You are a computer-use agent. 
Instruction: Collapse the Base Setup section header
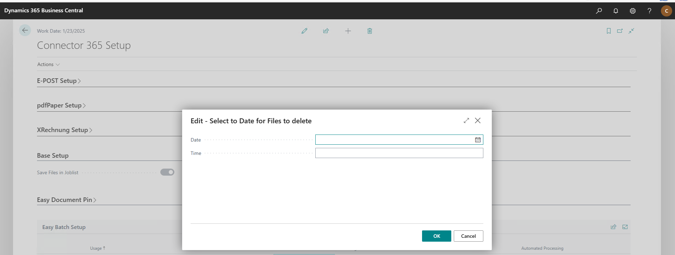click(x=53, y=156)
